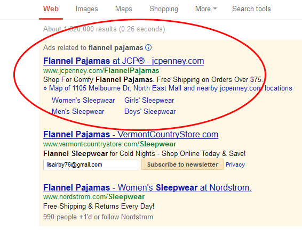Open the Privacy link beside subscribe

(235, 164)
